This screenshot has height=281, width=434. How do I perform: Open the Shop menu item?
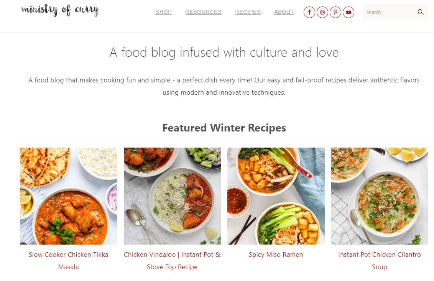click(x=164, y=12)
